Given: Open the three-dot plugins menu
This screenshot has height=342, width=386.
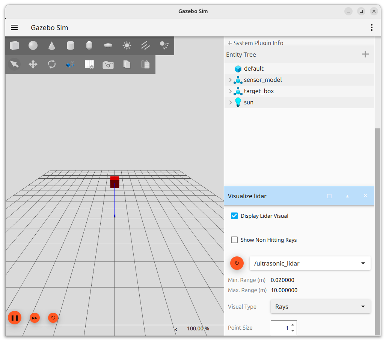Looking at the screenshot, I should 371,27.
